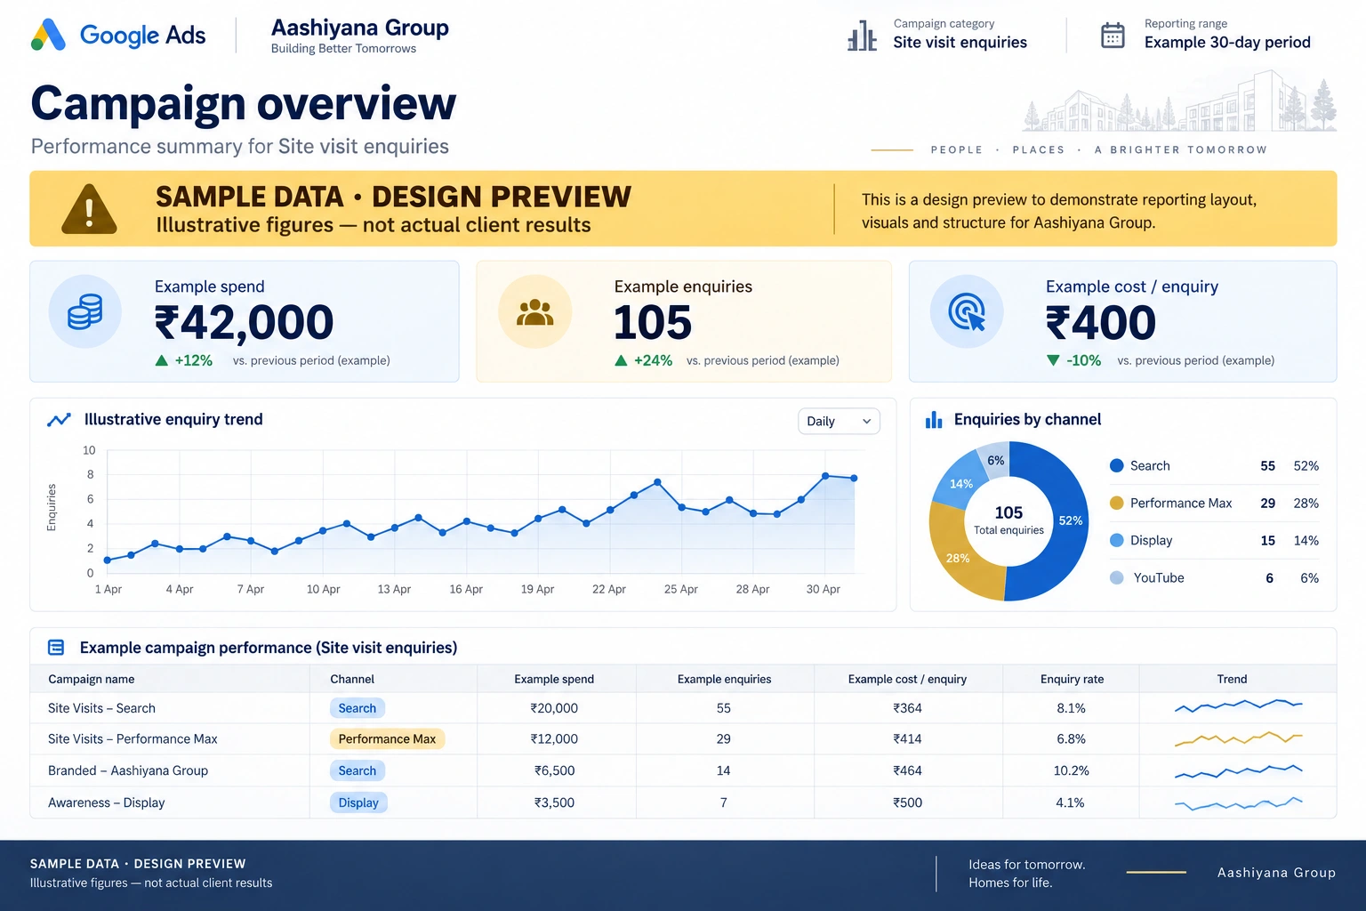Click the people icon for Example enquiries
This screenshot has width=1366, height=911.
tap(534, 312)
